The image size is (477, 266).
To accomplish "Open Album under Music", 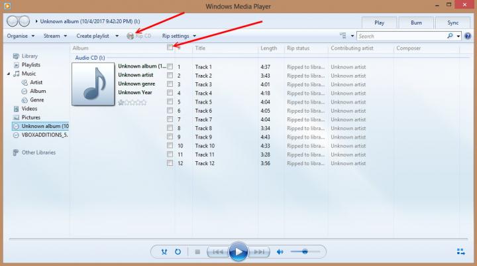I will point(38,91).
